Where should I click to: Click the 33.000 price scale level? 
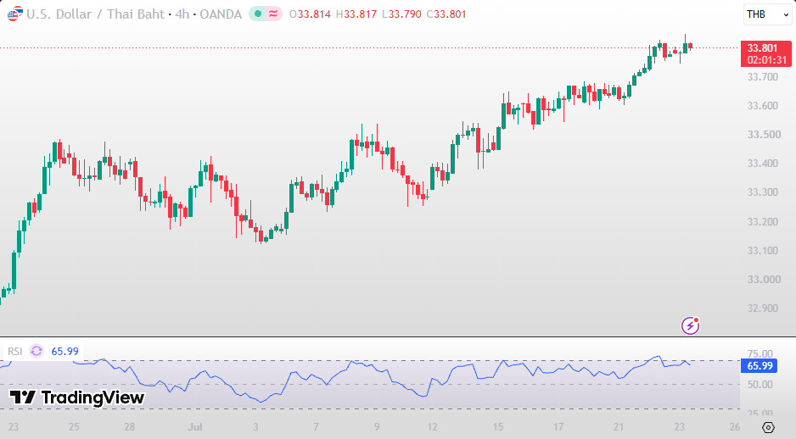click(764, 280)
